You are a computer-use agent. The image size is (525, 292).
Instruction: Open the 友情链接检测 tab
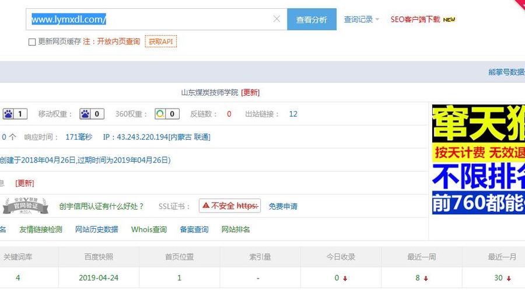tap(41, 230)
